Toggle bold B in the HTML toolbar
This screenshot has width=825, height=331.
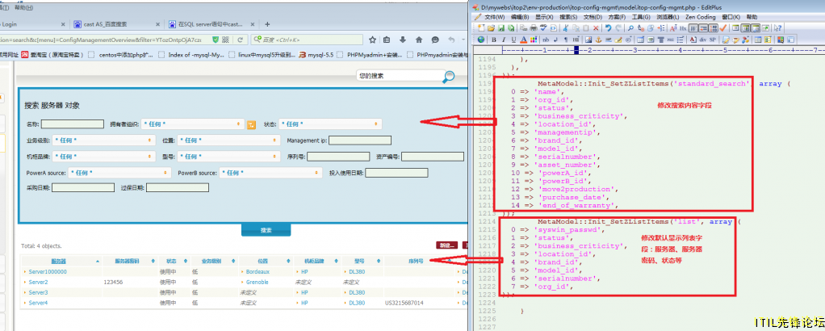coord(493,40)
